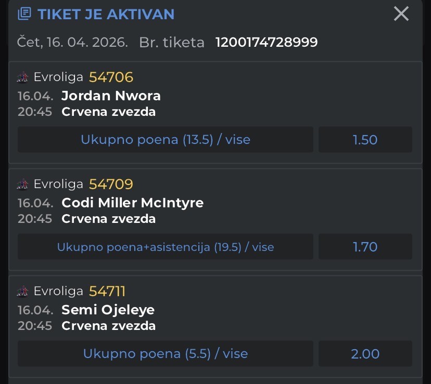Select the 1.70 odds for Miller McIntyre
Image resolution: width=431 pixels, height=384 pixels.
pos(365,247)
